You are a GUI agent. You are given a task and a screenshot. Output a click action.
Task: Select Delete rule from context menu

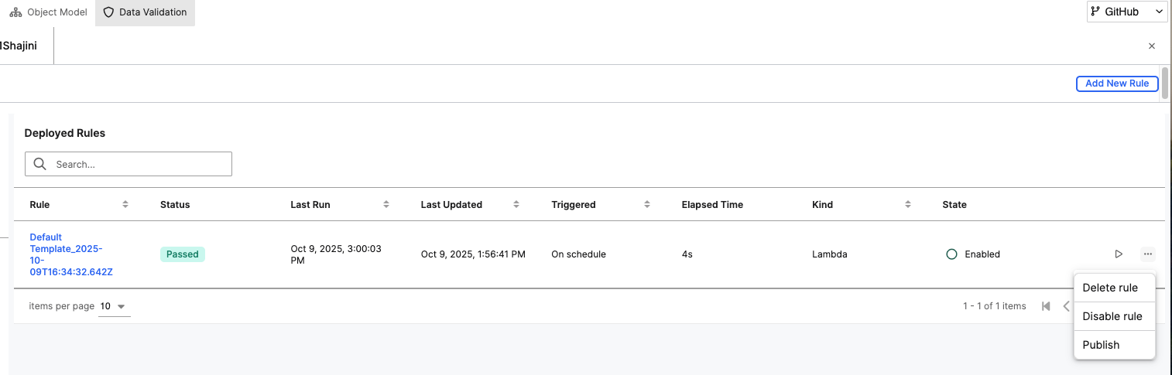point(1109,288)
